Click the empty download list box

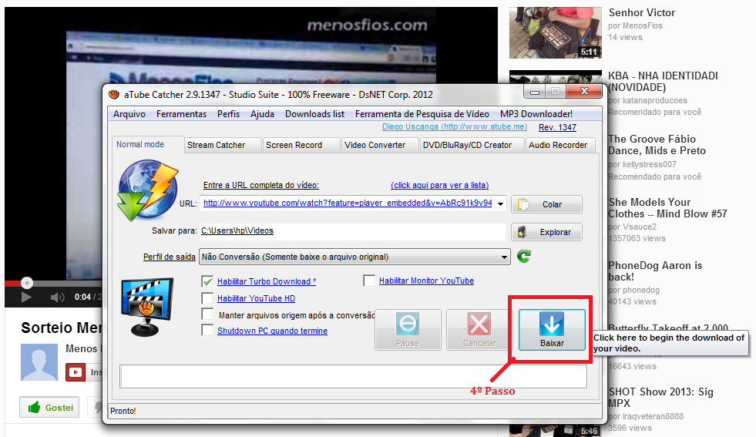tap(354, 376)
